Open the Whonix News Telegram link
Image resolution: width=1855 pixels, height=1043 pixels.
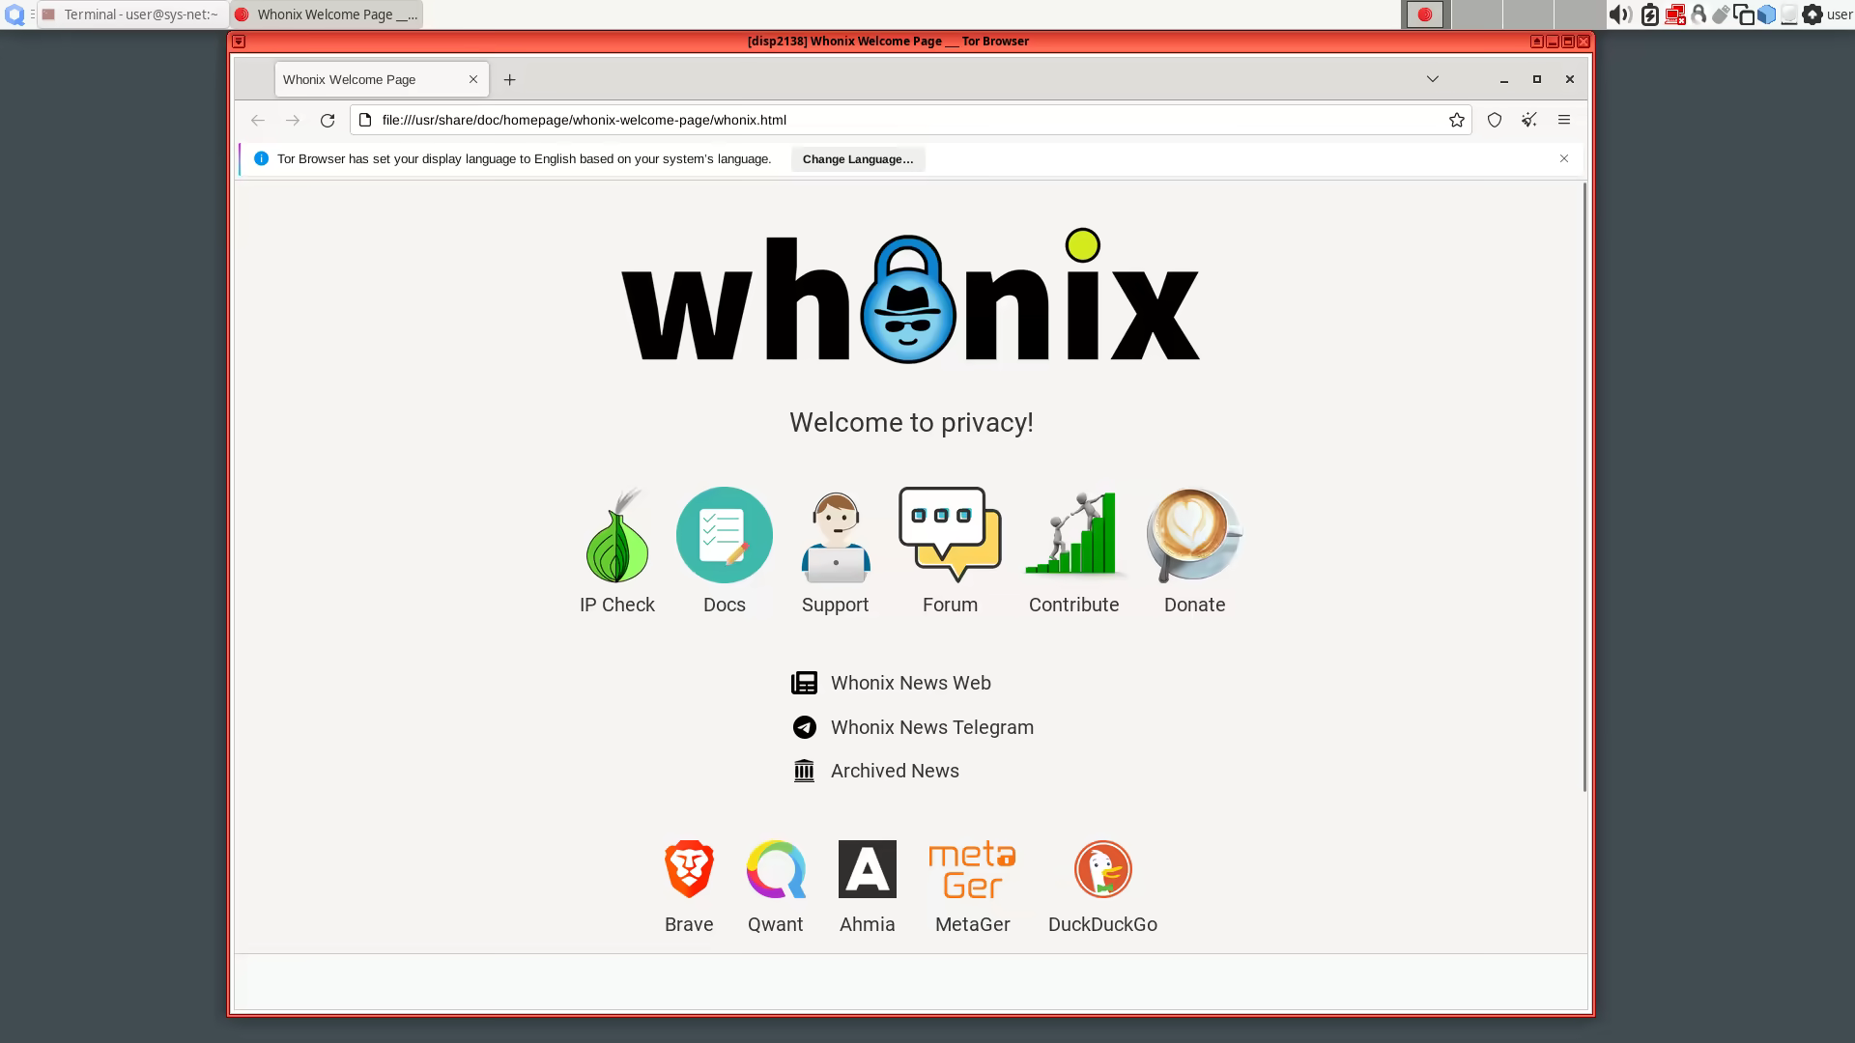pos(931,727)
